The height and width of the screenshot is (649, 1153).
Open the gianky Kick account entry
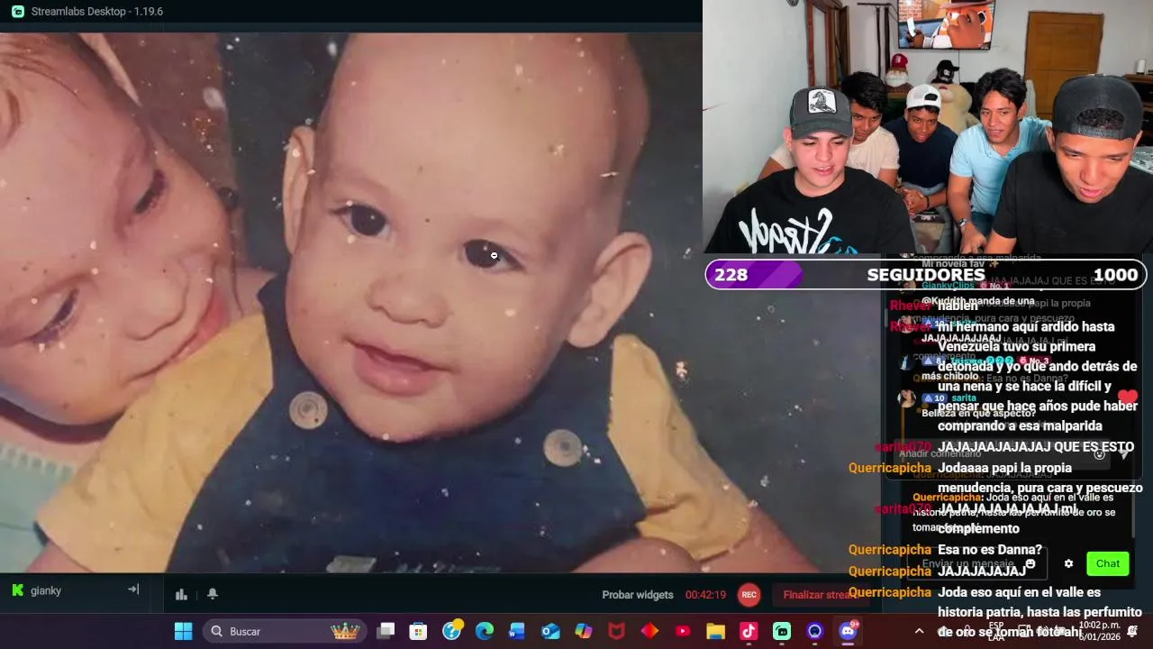37,590
